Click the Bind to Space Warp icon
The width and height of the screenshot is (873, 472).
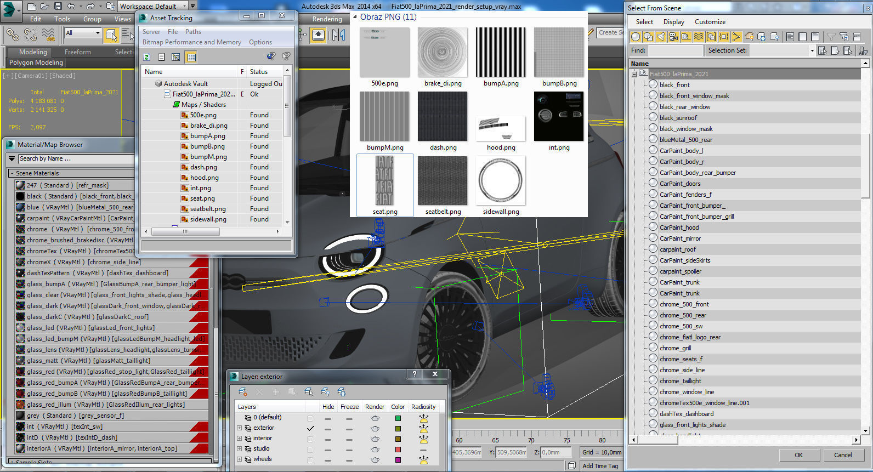48,35
